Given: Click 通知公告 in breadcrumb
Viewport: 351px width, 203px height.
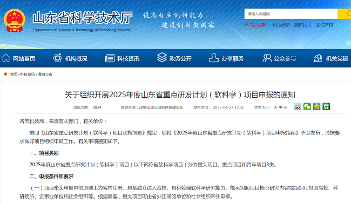Looking at the screenshot, I should click(x=45, y=75).
